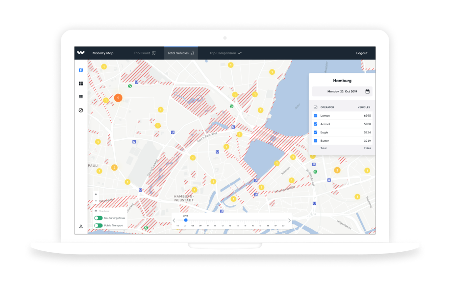
Task: Zoom in on the map
Action: [96, 194]
